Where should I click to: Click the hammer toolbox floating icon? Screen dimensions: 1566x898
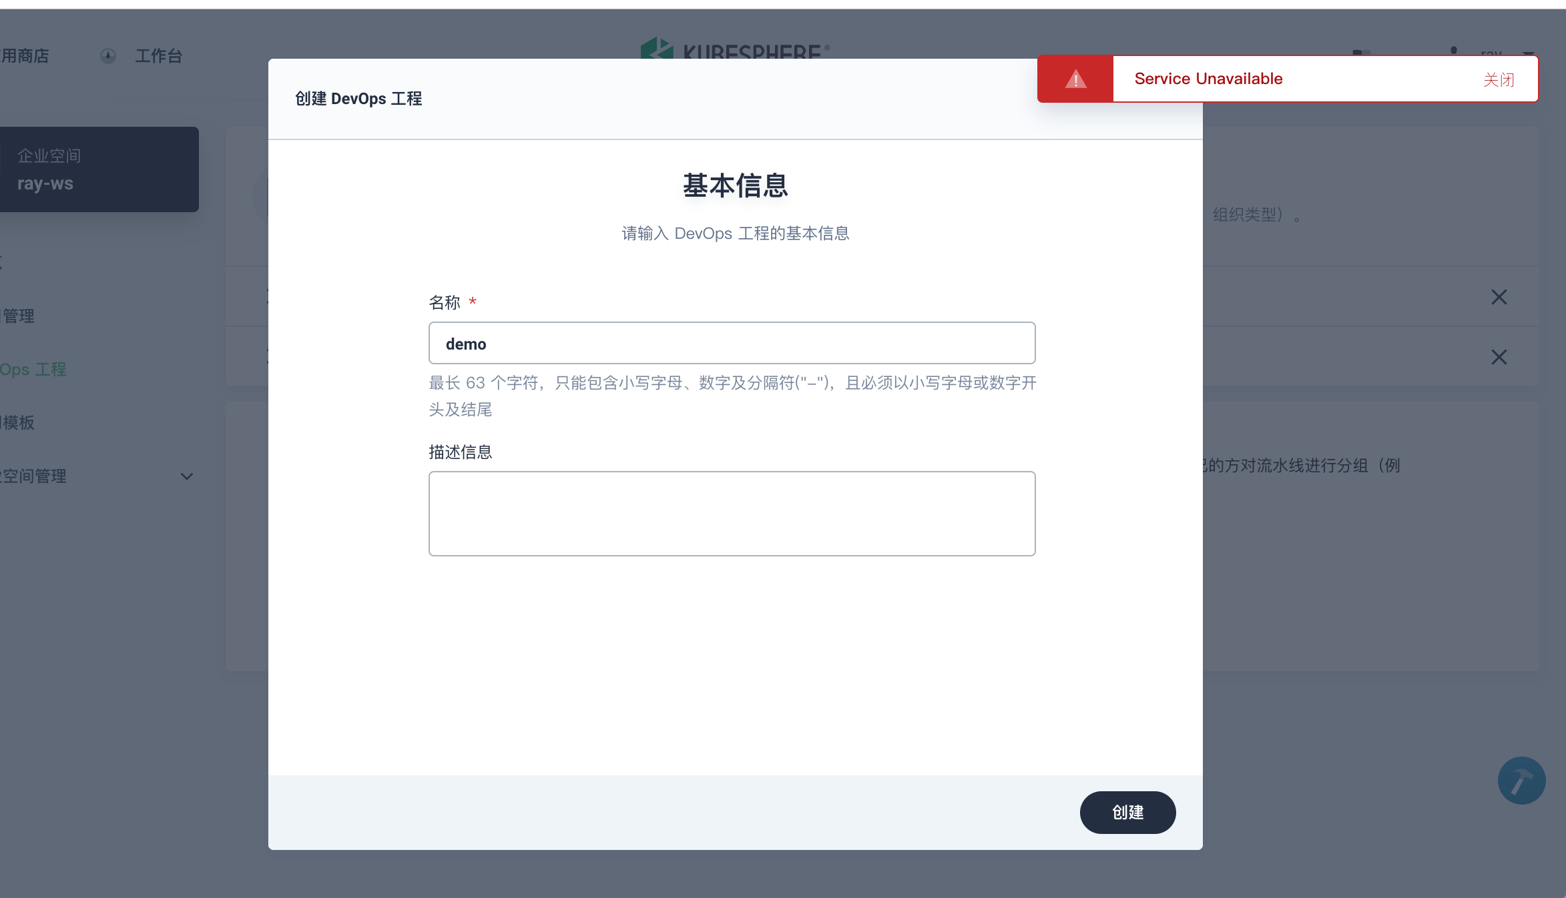(1521, 781)
